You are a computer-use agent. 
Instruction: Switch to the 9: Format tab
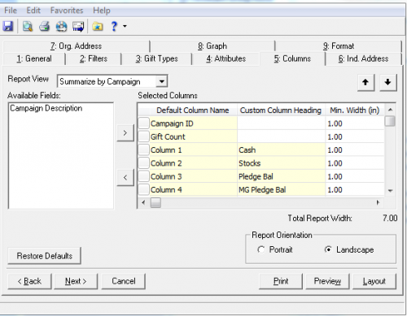[339, 46]
